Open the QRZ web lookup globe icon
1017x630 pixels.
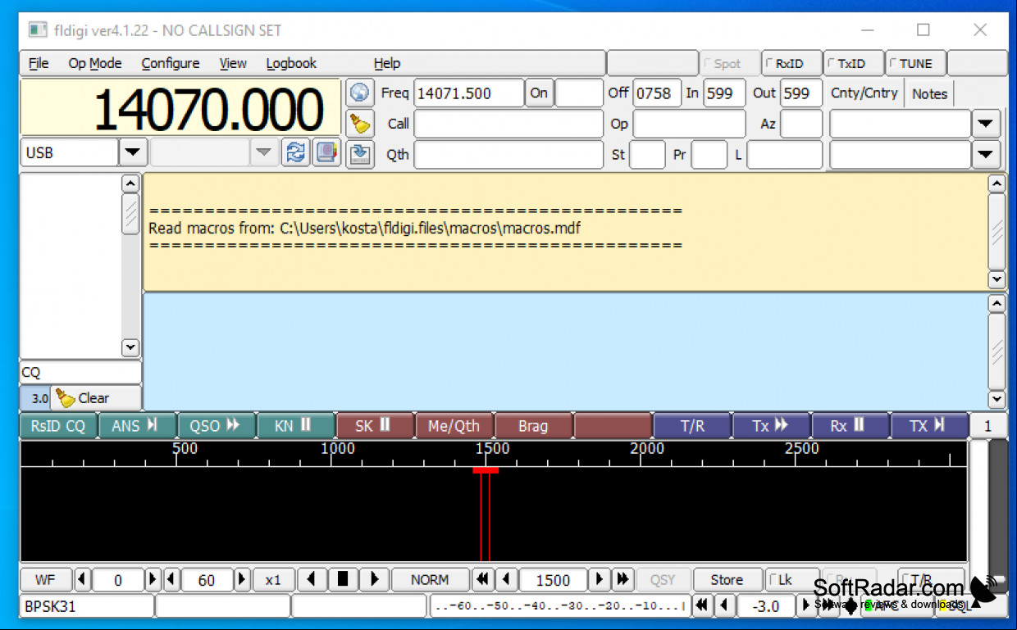(359, 93)
